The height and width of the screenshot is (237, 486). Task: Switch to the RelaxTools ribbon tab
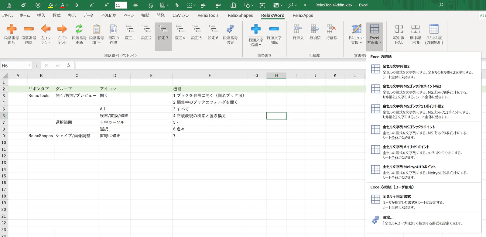point(208,15)
